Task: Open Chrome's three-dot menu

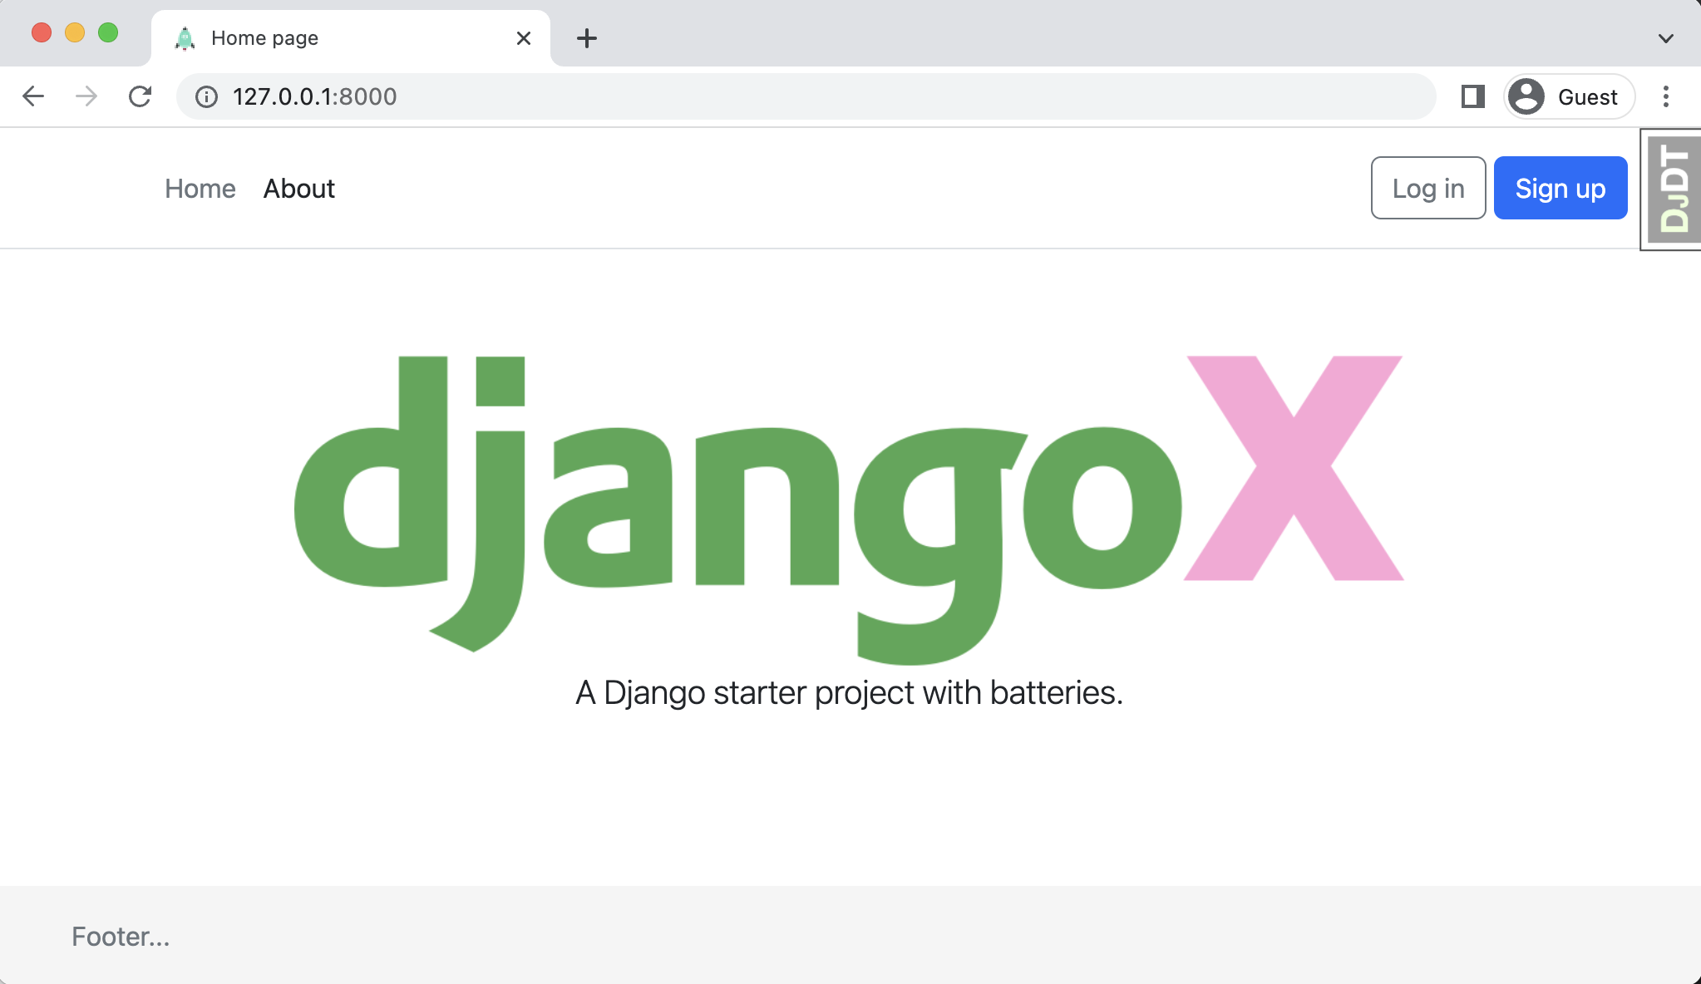Action: point(1665,96)
